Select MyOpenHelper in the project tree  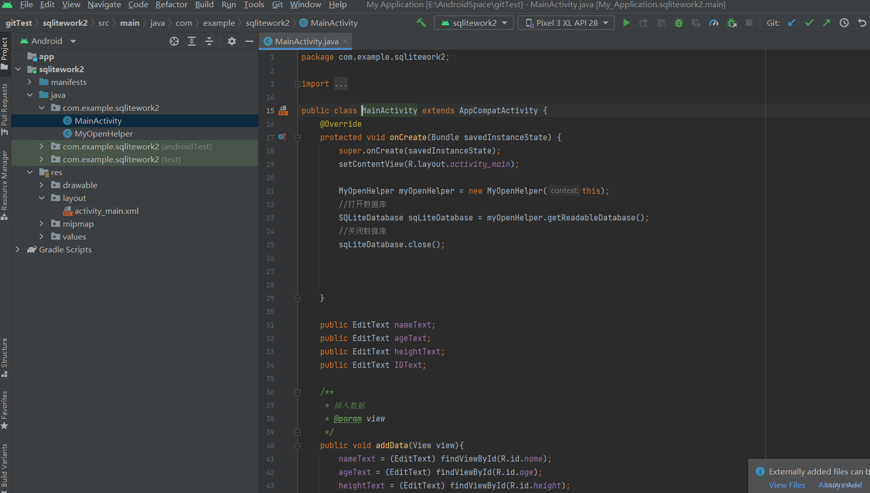[x=104, y=133]
